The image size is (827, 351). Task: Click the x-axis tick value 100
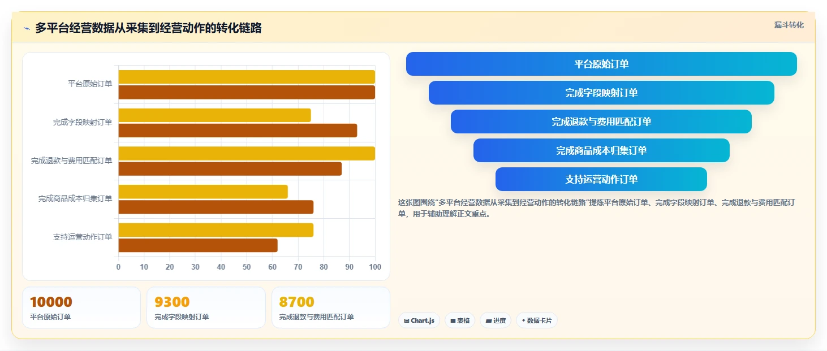pos(374,267)
